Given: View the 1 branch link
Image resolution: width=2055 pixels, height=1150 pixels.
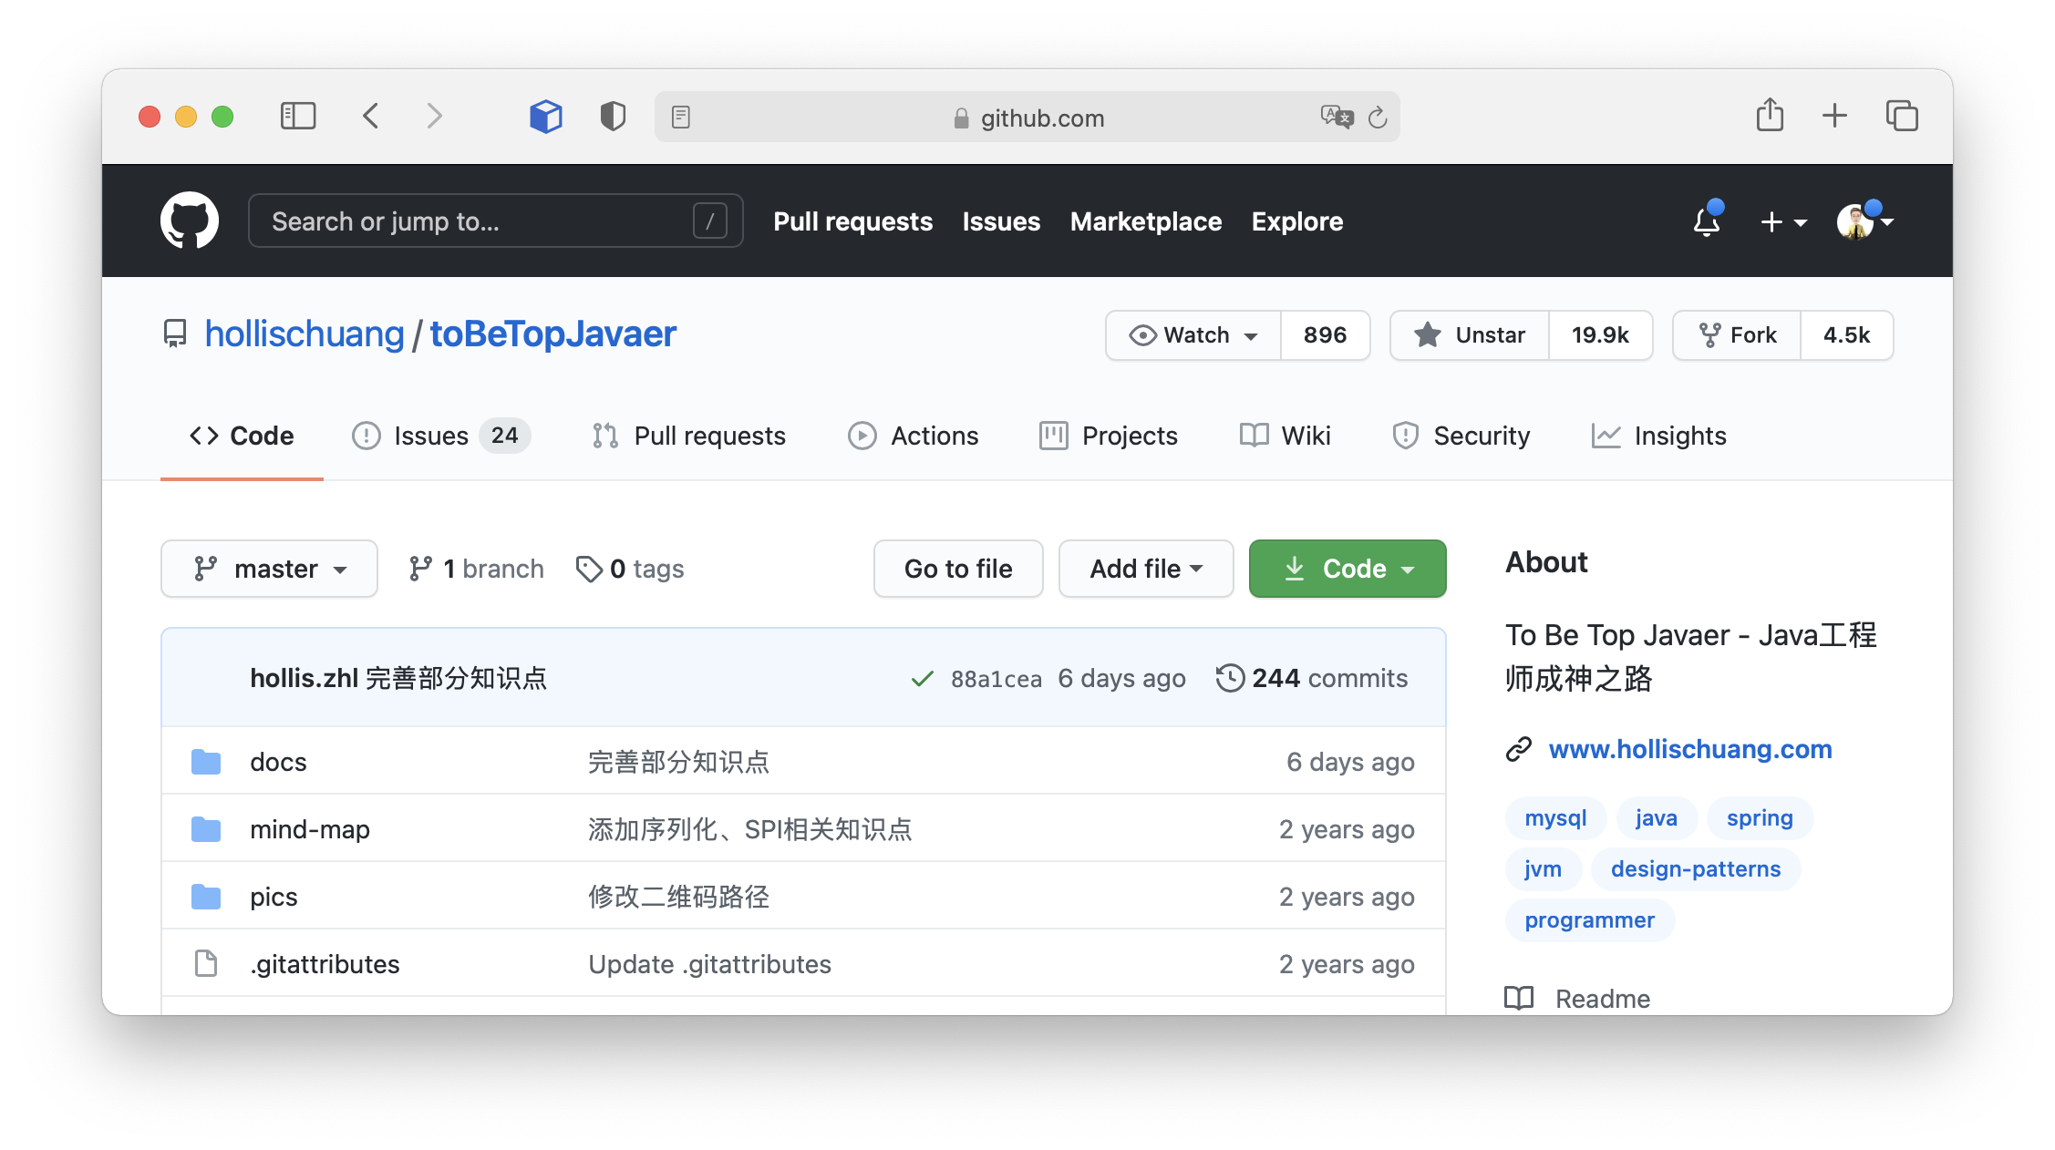Looking at the screenshot, I should coord(476,569).
